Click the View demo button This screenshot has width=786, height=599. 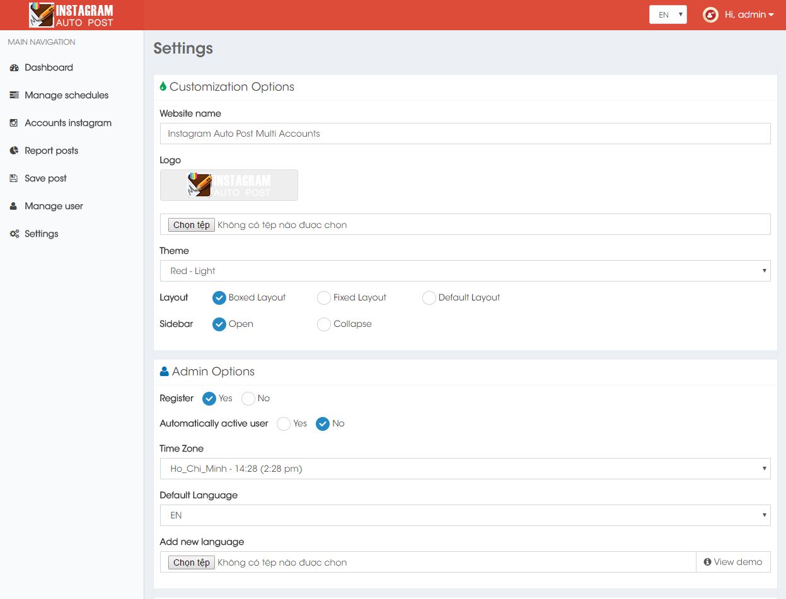tap(733, 562)
